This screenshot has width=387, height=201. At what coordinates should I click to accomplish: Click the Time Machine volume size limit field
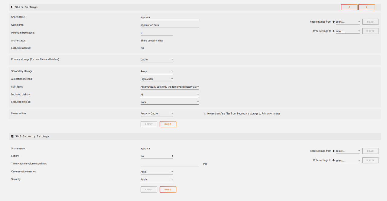click(x=170, y=164)
